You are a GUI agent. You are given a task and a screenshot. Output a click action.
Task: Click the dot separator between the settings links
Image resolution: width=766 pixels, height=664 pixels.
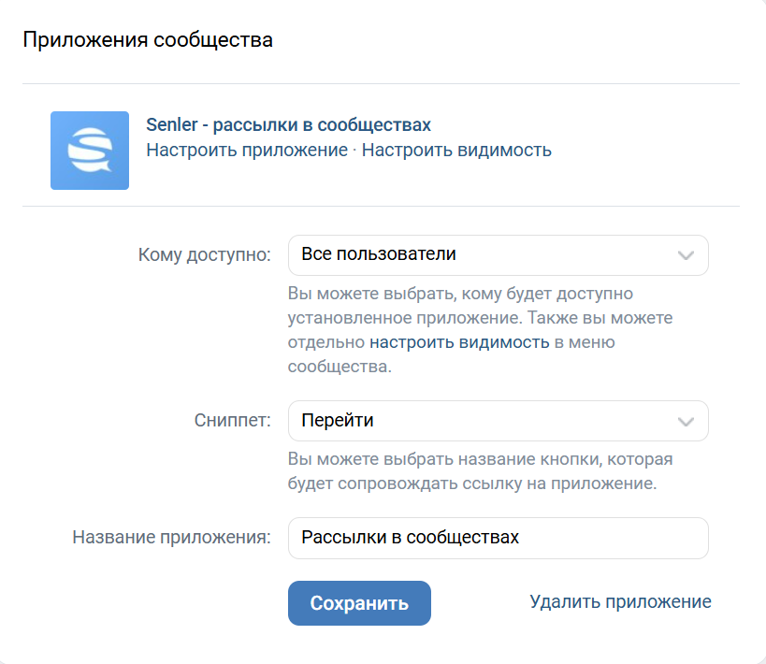pyautogui.click(x=355, y=151)
